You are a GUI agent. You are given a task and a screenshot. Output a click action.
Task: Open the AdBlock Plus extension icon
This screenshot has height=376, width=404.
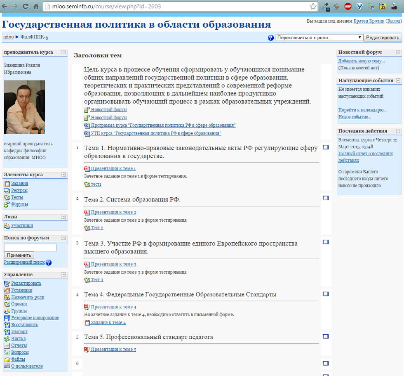coord(348,7)
